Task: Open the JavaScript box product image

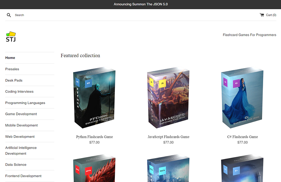Action: click(168, 98)
